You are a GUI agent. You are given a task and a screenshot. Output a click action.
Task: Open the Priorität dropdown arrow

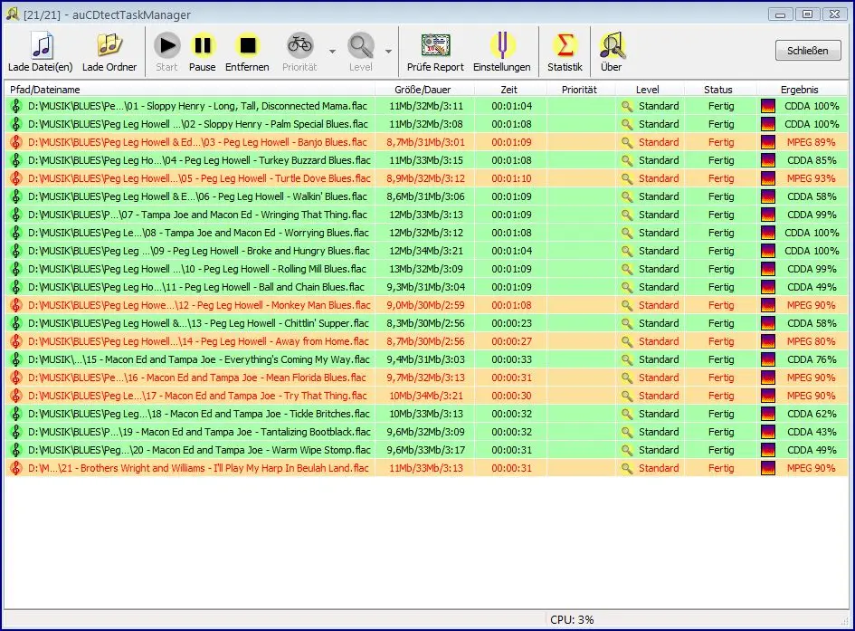[333, 52]
